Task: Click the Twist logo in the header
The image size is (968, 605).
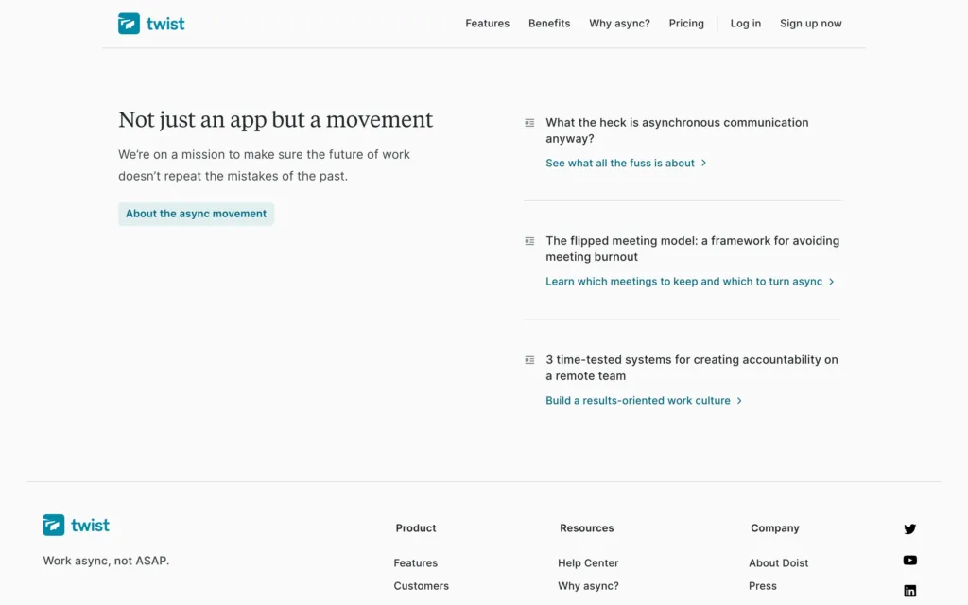Action: 151,24
